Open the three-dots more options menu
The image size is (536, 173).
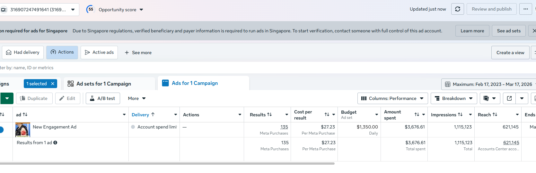(x=526, y=9)
